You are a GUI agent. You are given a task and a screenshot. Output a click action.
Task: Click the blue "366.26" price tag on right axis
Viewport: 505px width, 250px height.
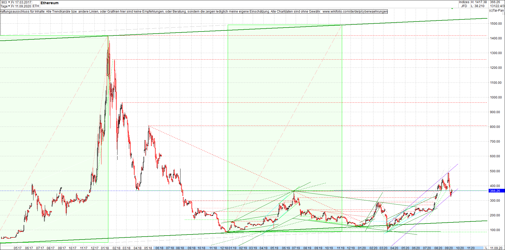click(x=495, y=191)
